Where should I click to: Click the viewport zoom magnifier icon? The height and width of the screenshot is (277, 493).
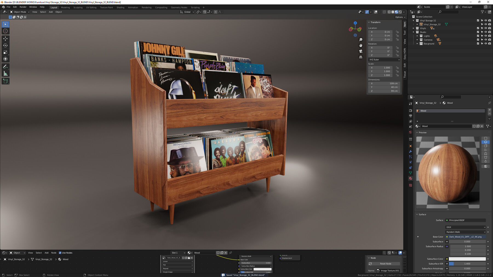(361, 39)
